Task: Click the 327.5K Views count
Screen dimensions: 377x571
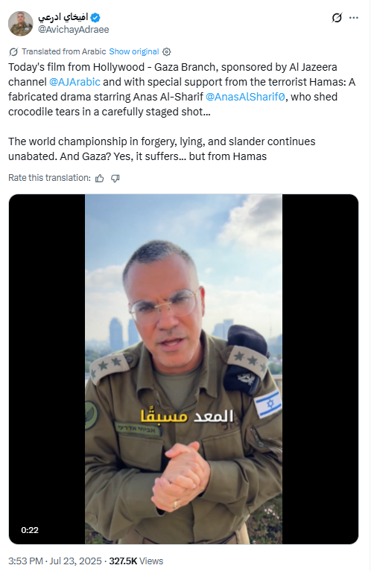Action: click(x=136, y=561)
